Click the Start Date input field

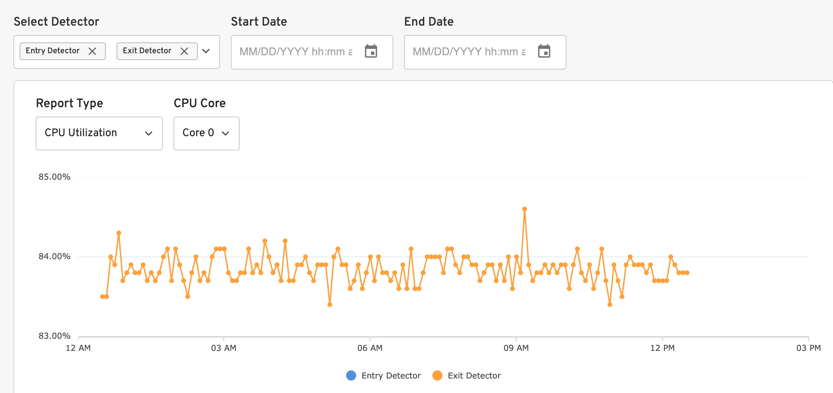pos(296,52)
